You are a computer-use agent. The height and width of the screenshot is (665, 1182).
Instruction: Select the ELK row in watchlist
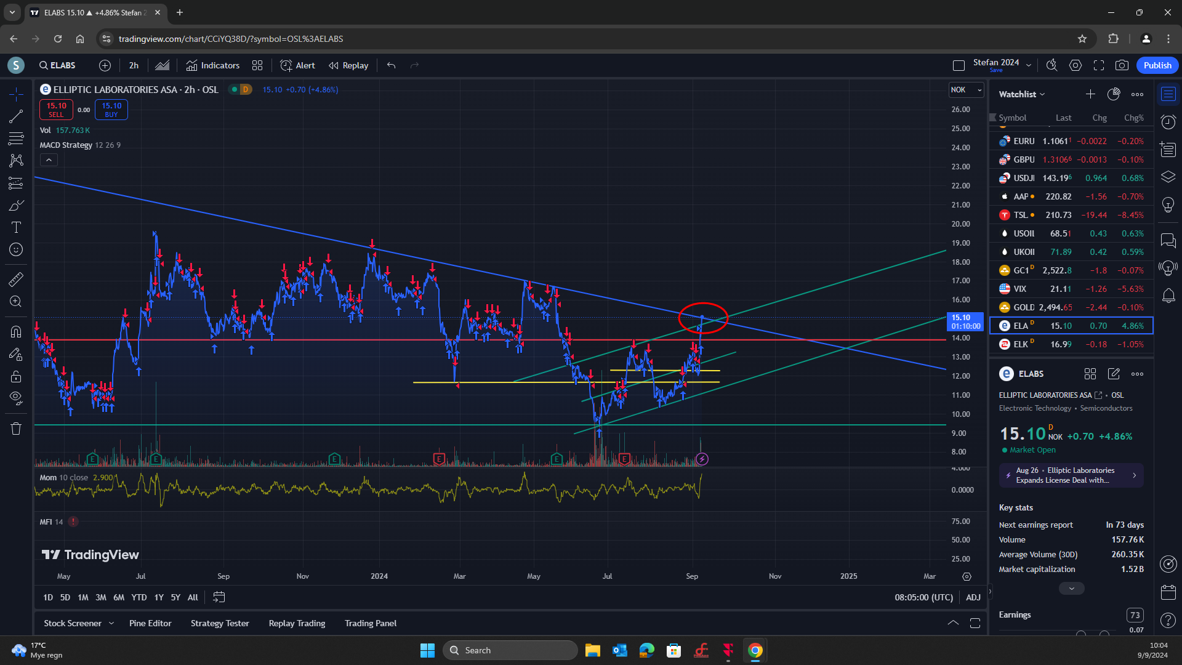[1071, 344]
